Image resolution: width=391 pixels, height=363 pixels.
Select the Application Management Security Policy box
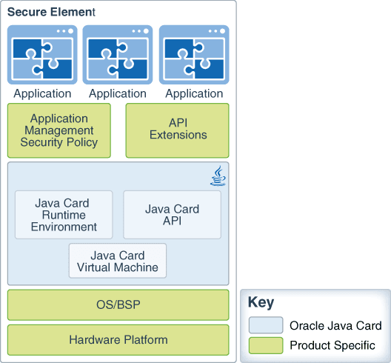pyautogui.click(x=59, y=130)
